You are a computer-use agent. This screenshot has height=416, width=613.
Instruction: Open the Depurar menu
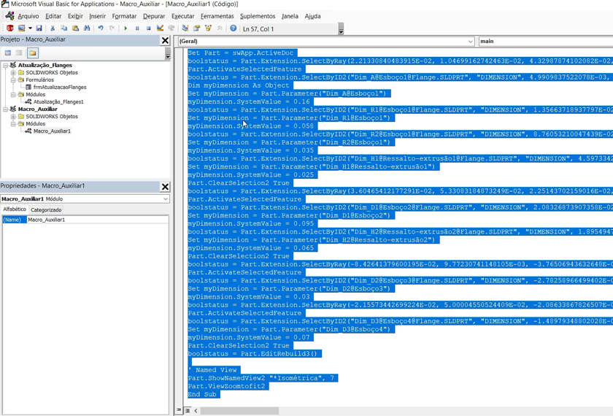point(154,16)
